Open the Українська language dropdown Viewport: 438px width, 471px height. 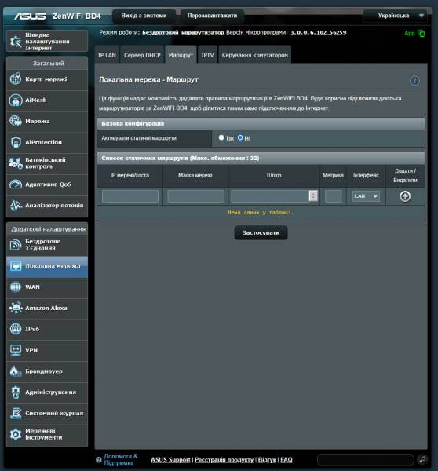396,16
